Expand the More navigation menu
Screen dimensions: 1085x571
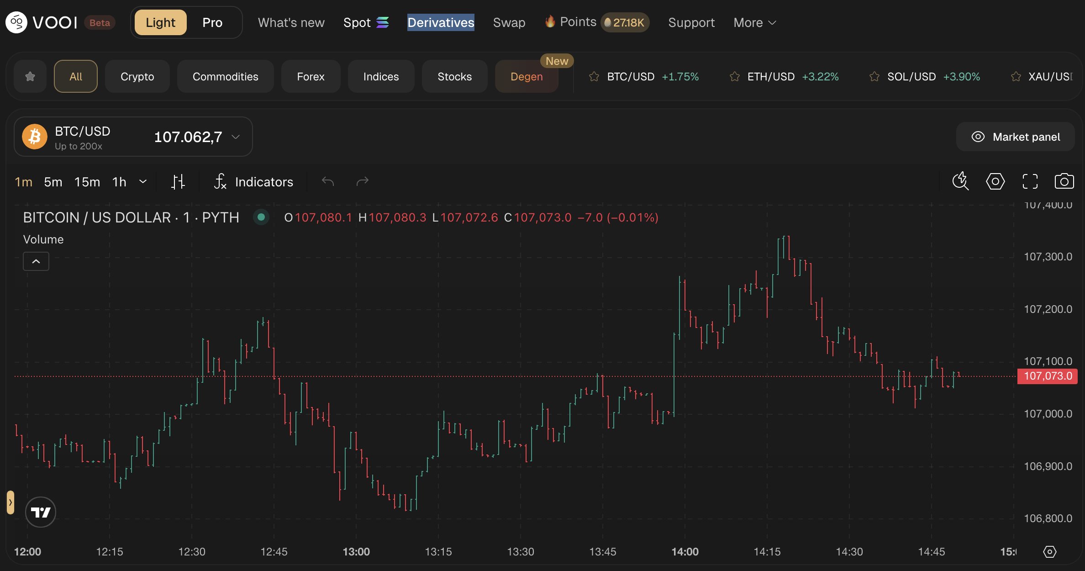tap(754, 22)
